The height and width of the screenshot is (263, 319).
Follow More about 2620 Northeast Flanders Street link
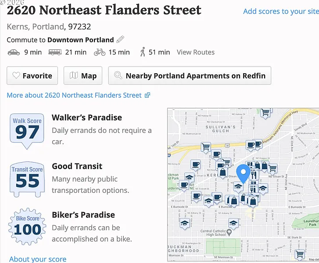click(x=79, y=95)
